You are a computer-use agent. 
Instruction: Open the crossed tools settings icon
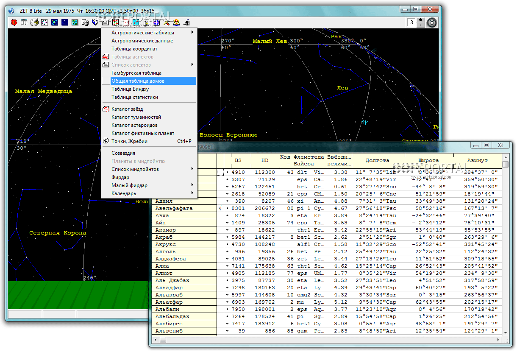click(167, 22)
